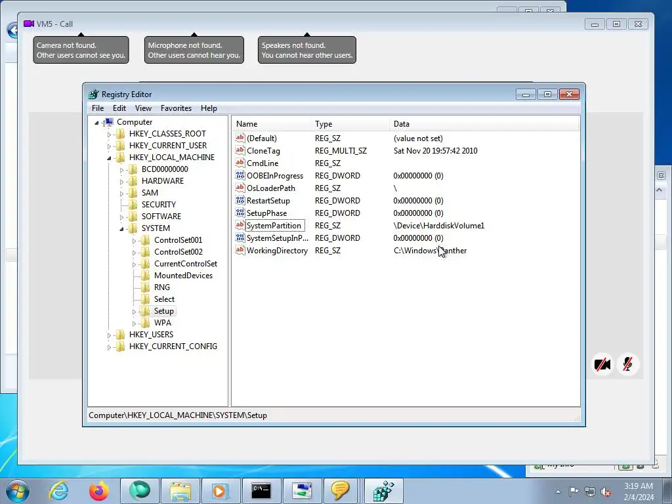
Task: Click the OOBEInProgress DWORD icon
Action: [x=240, y=175]
